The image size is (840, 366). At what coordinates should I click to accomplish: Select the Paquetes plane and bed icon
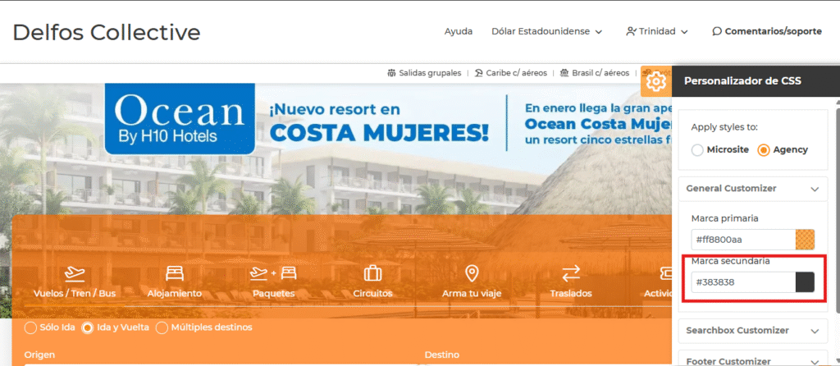tap(273, 272)
